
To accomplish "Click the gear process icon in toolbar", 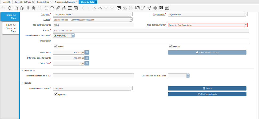I will (155, 8).
